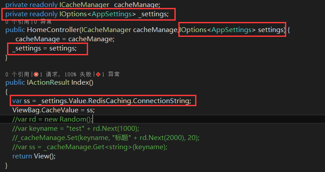Click ViewBag.CacheValue assignment
325x172 pixels.
tap(53, 110)
